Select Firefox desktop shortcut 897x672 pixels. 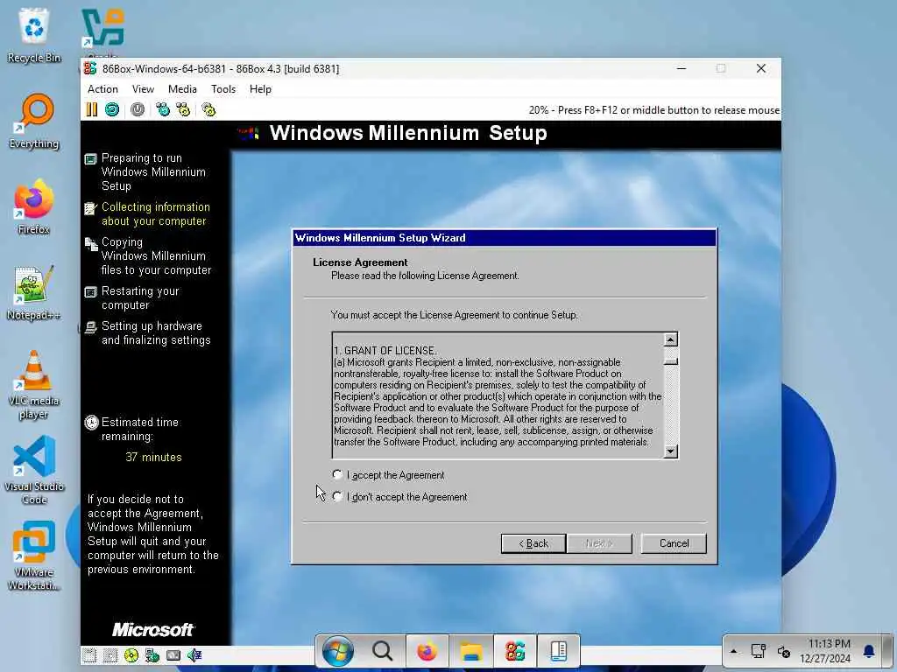[34, 207]
